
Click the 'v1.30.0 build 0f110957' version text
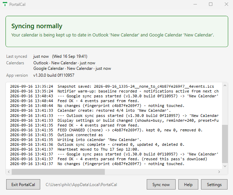tap(54, 75)
